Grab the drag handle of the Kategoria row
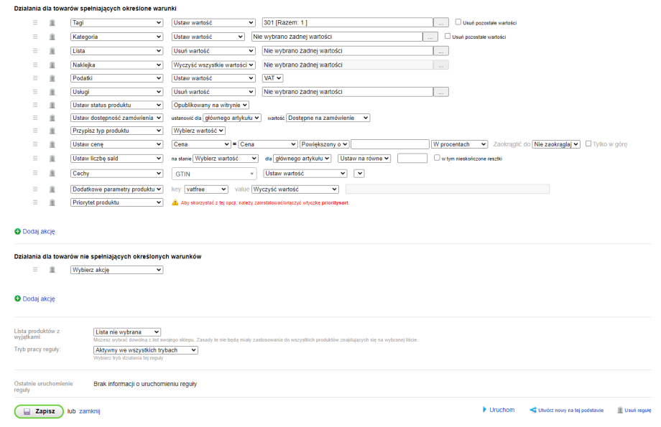 (35, 37)
